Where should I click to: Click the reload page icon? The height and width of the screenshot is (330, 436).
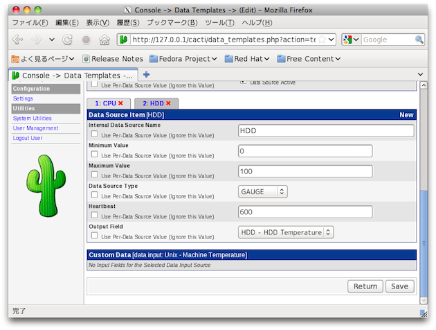coord(69,40)
